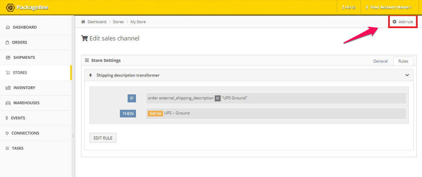
Task: Go to Orders in sidebar
Action: point(36,42)
